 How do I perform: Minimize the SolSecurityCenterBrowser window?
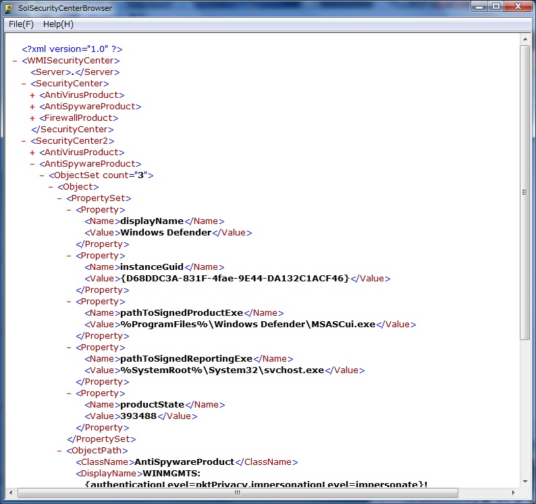[x=479, y=7]
